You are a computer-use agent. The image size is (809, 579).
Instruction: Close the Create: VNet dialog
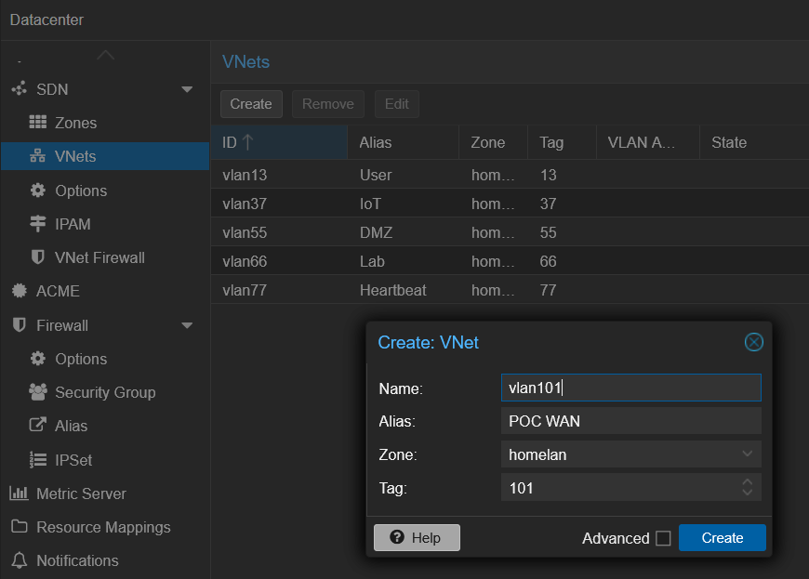pyautogui.click(x=754, y=342)
